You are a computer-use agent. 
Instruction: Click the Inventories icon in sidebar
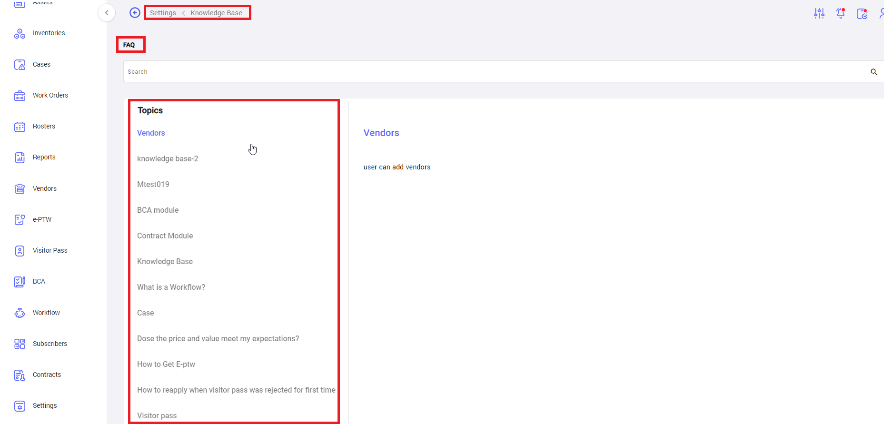pos(20,33)
